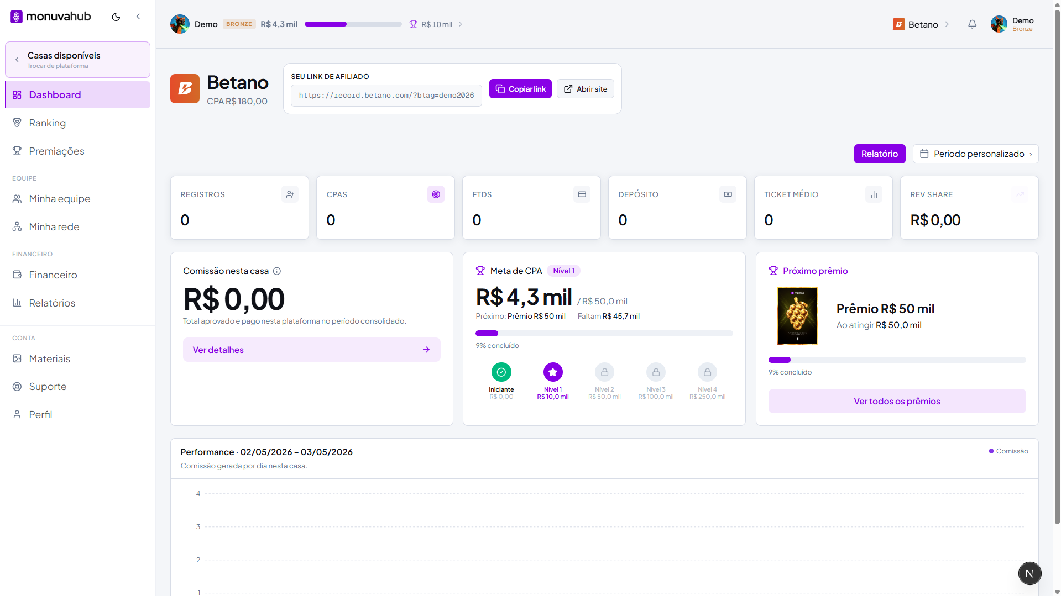Image resolution: width=1061 pixels, height=596 pixels.
Task: Click the CPAs target icon
Action: 436,194
